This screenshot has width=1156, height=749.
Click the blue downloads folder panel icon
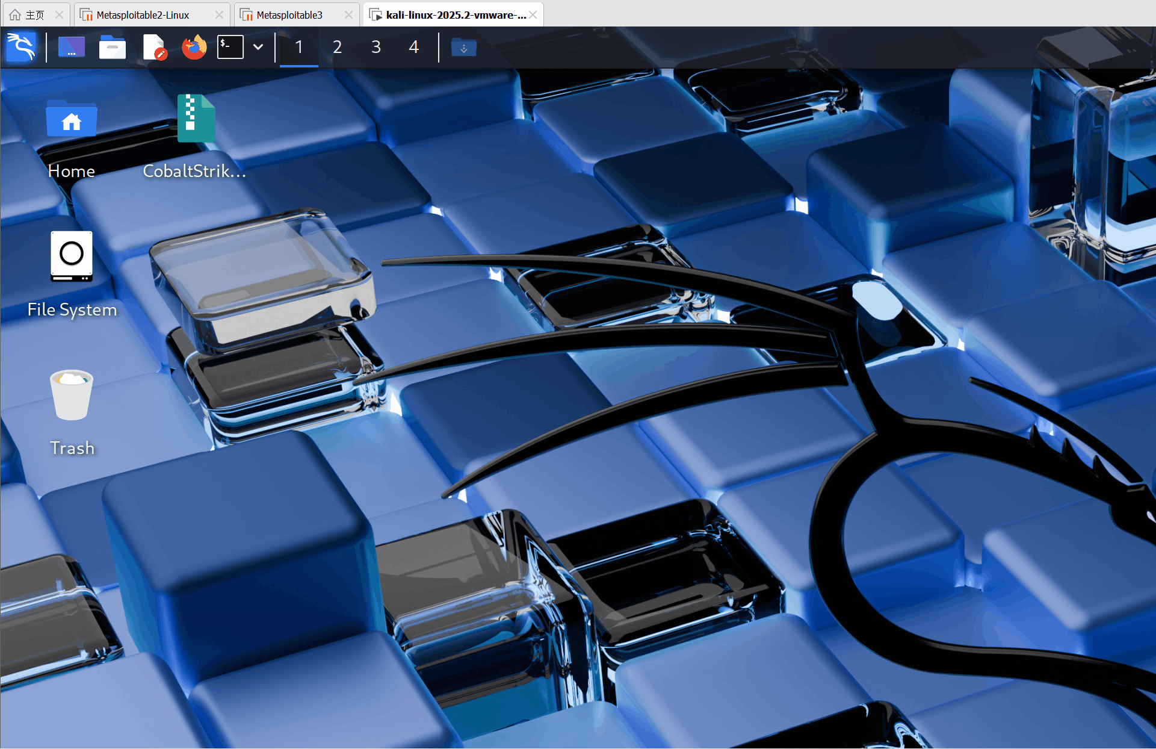click(x=463, y=47)
